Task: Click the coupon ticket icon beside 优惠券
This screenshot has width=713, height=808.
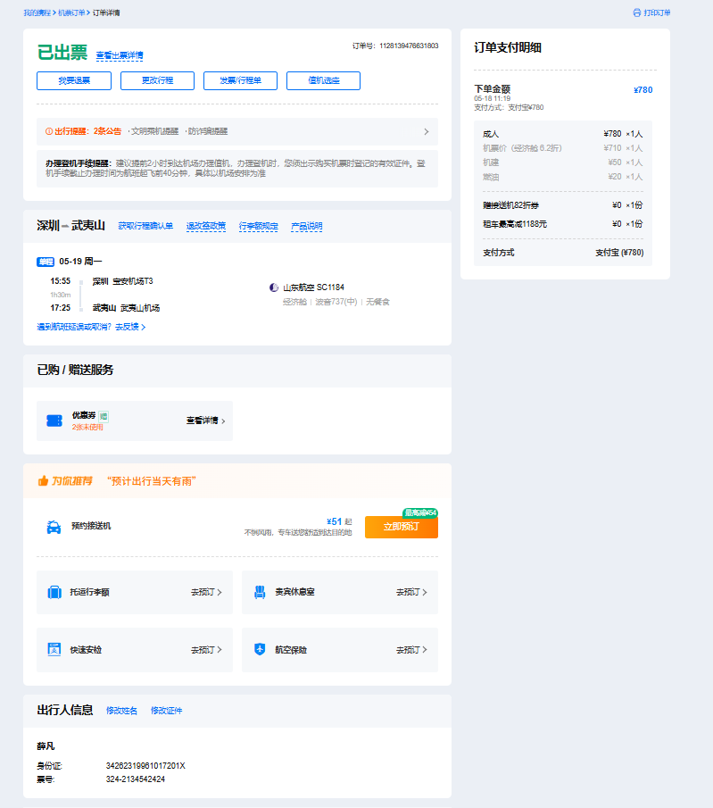Action: tap(54, 420)
